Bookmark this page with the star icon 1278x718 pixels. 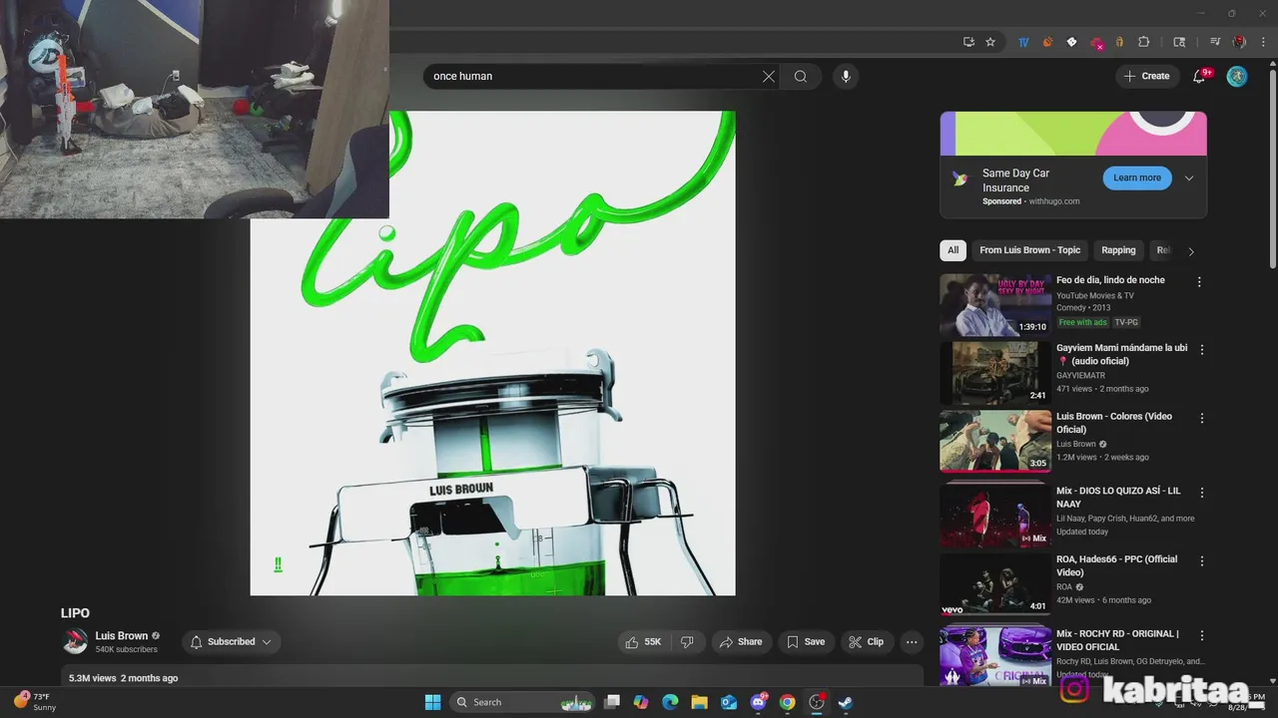[x=990, y=42]
